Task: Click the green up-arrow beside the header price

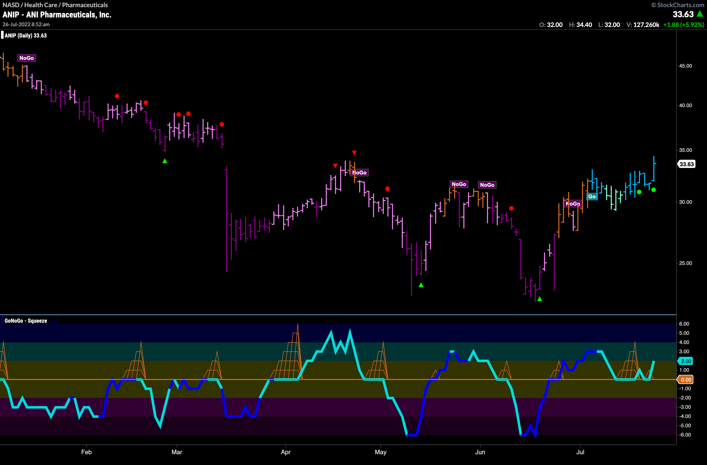Action: click(x=700, y=14)
